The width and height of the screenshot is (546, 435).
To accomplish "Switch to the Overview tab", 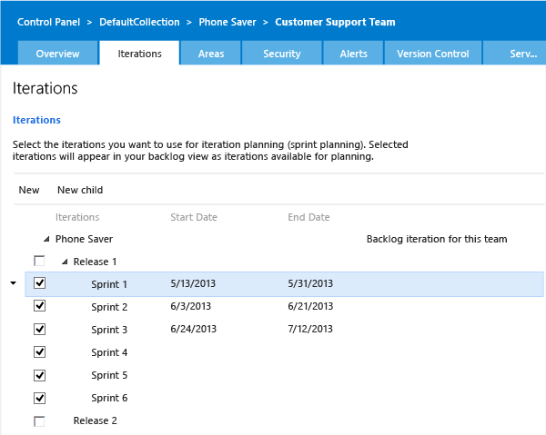I will pyautogui.click(x=57, y=54).
